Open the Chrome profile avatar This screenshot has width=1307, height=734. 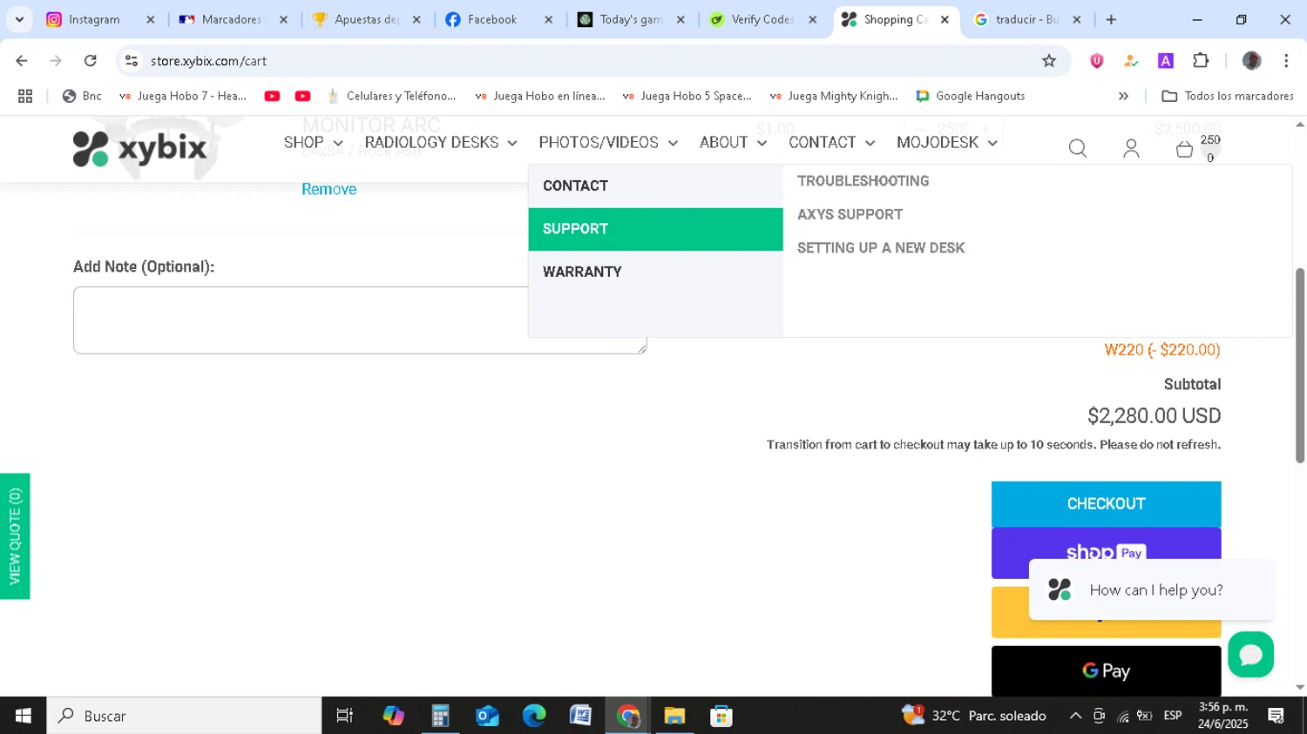click(1252, 61)
